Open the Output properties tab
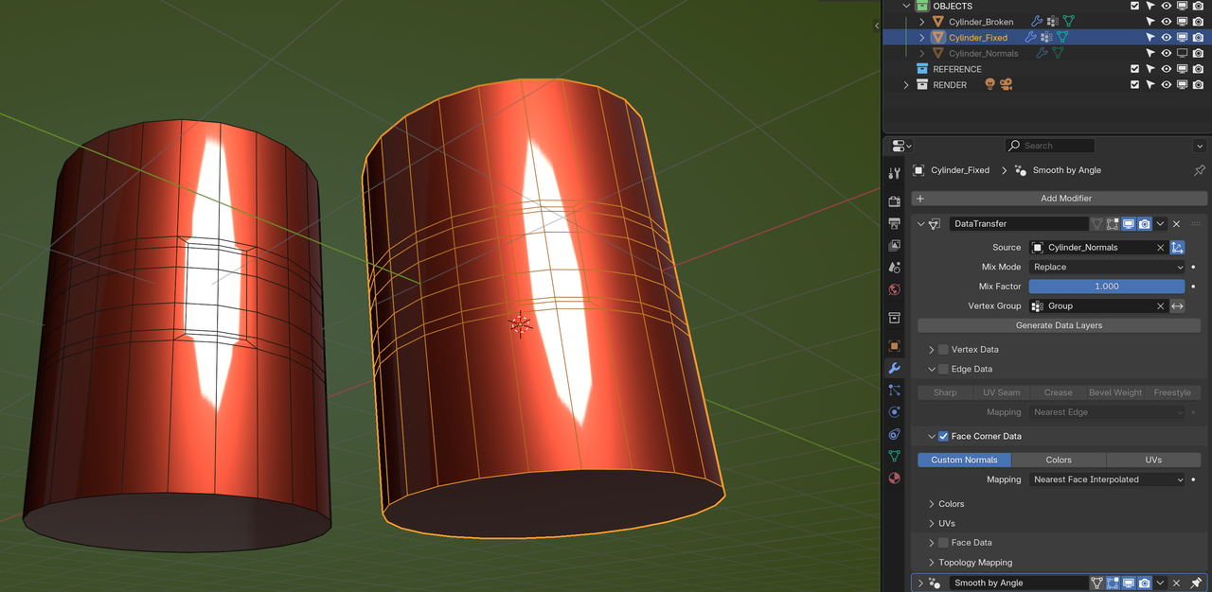This screenshot has width=1212, height=592. 894,223
